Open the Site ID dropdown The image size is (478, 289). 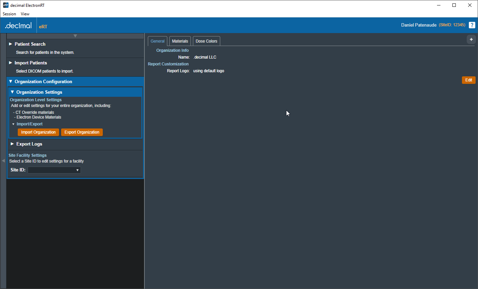tap(54, 170)
